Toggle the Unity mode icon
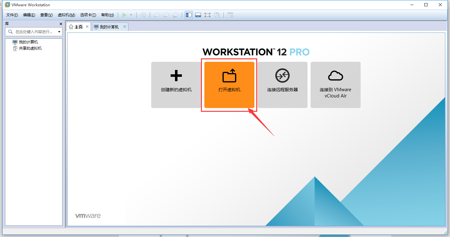 [x=217, y=15]
